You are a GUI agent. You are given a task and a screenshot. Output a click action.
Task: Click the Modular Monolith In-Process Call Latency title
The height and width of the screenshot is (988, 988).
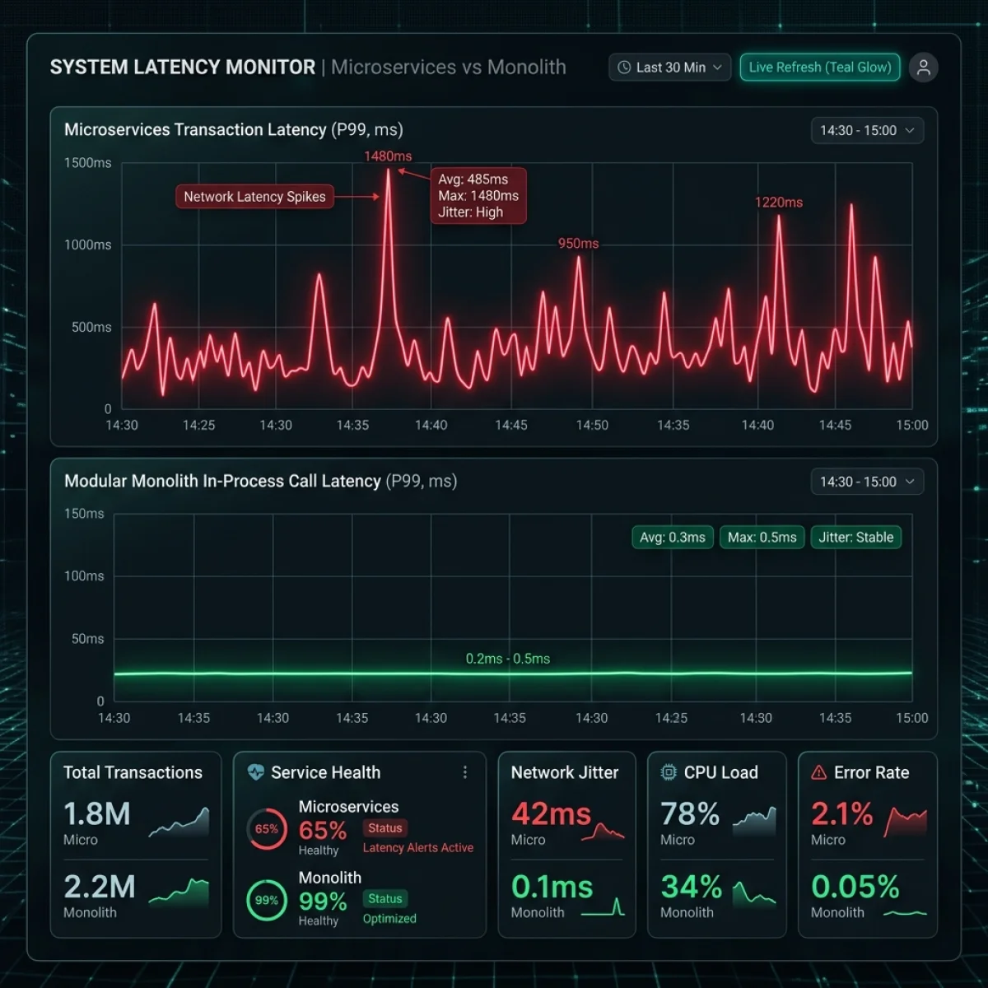[x=260, y=481]
